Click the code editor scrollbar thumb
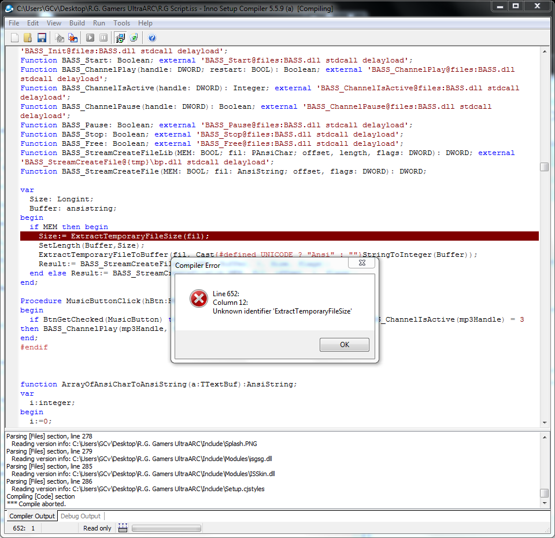 pos(545,167)
